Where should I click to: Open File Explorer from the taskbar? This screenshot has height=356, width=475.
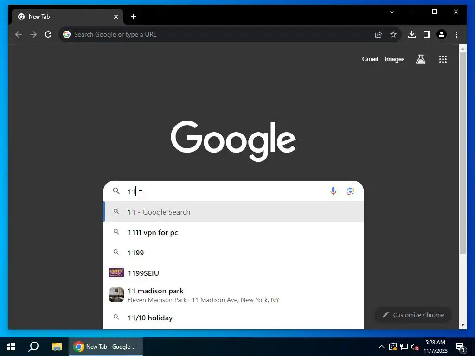57,347
